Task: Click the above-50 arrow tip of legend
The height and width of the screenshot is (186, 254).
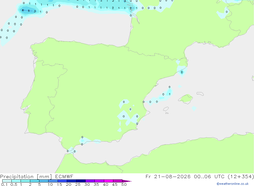Action: [127, 181]
